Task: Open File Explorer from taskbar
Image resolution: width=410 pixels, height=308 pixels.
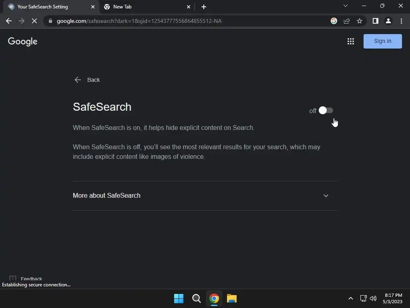Action: coord(232,298)
